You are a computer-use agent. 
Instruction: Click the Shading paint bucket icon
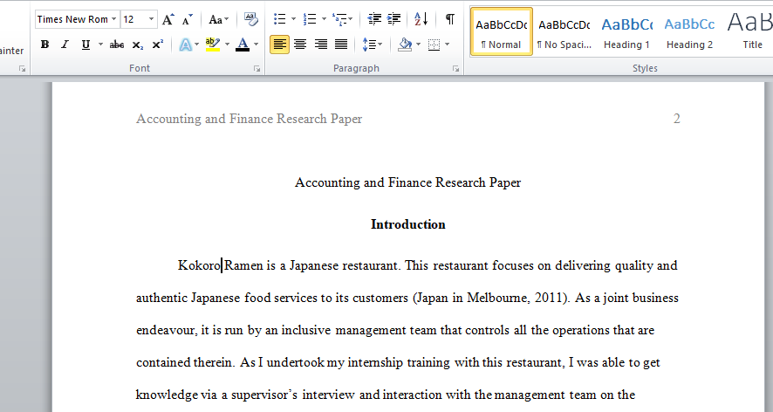[x=405, y=45]
